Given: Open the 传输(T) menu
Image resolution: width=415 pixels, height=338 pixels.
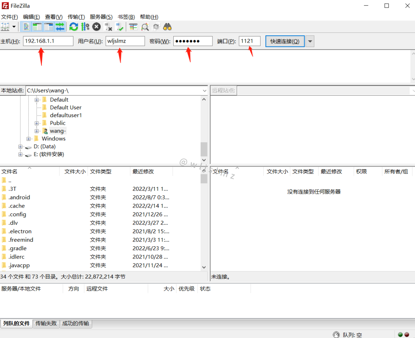Looking at the screenshot, I should (x=76, y=17).
